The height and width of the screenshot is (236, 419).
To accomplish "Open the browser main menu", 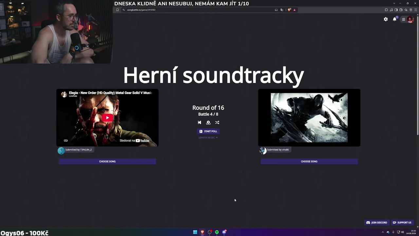I will [x=416, y=10].
